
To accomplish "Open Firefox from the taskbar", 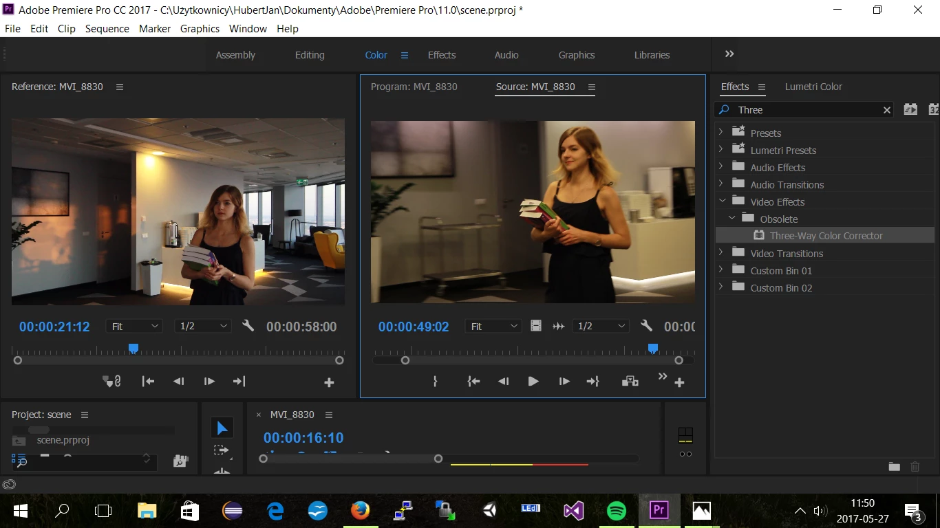I will (360, 511).
